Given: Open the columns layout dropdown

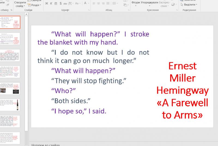Looking at the screenshot, I should click(x=115, y=3).
